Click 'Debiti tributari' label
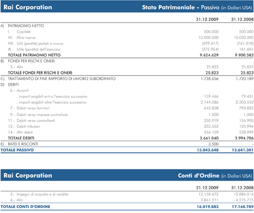Screen dimensions: 254x213 click(x=28, y=126)
